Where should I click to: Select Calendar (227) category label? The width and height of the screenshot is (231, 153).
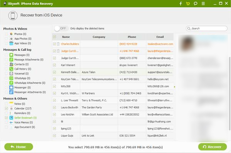23,108
